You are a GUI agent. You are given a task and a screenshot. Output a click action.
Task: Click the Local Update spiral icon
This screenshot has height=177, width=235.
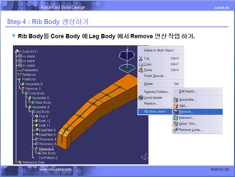pos(141,98)
